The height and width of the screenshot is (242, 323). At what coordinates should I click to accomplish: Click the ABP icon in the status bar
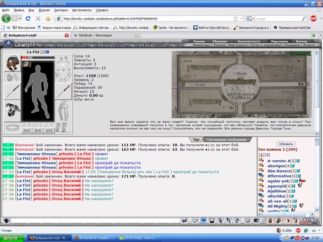tap(298, 231)
